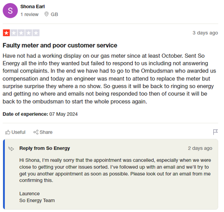
Task: Flag this review with flag icon
Action: click(x=215, y=132)
